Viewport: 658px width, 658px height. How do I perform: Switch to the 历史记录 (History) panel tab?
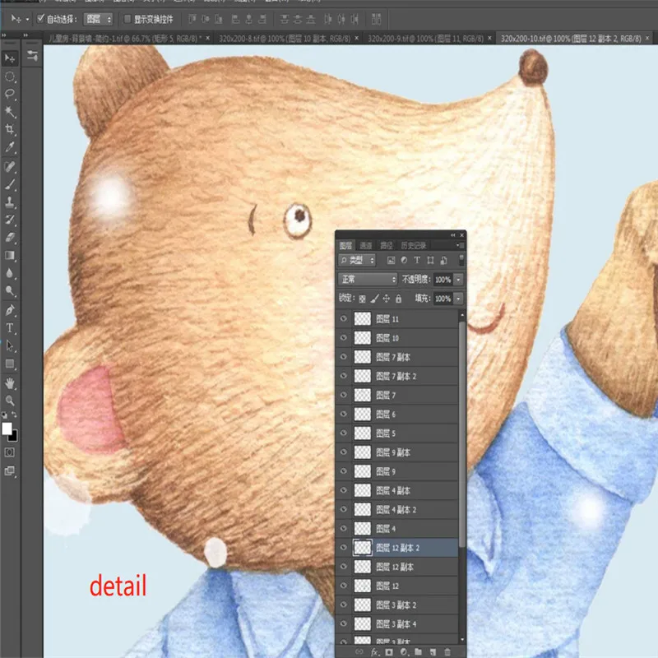coord(414,245)
